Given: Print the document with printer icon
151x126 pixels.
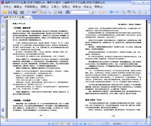Looking at the screenshot, I should tap(22, 12).
